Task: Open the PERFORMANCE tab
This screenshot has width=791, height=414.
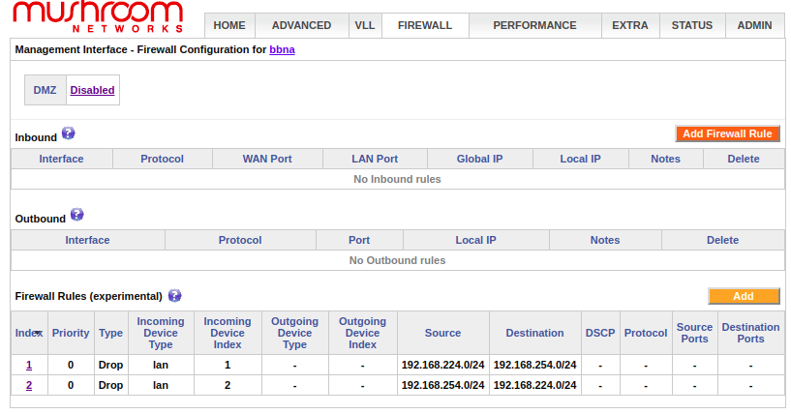Action: tap(534, 25)
